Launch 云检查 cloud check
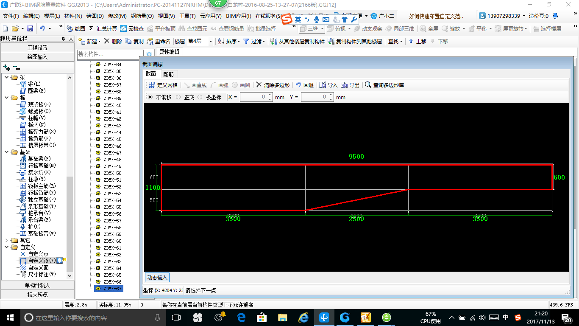Screen dimensions: 579x326 (x=132, y=28)
